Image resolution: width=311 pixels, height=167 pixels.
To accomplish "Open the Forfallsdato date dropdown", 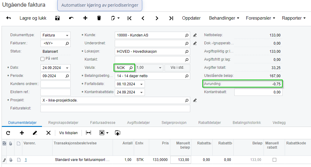I will click(141, 84).
